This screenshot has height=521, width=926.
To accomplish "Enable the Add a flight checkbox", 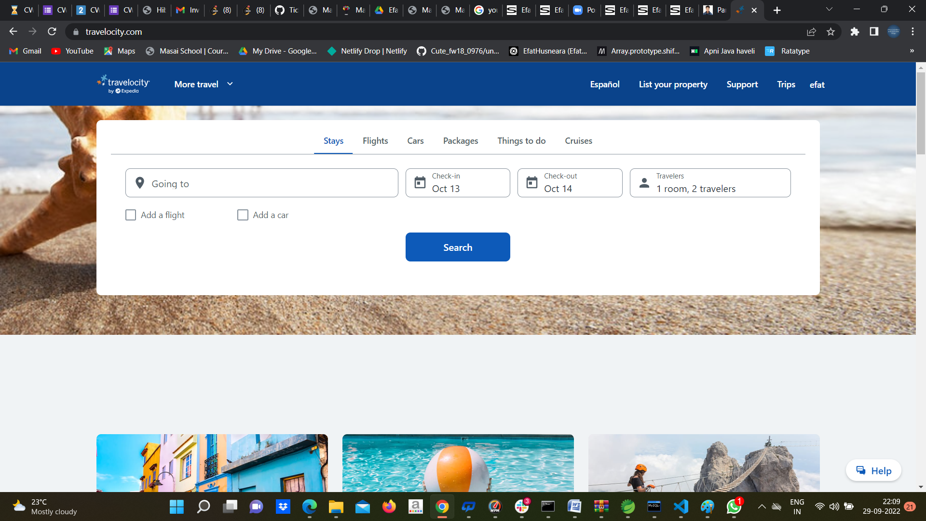I will (x=130, y=215).
